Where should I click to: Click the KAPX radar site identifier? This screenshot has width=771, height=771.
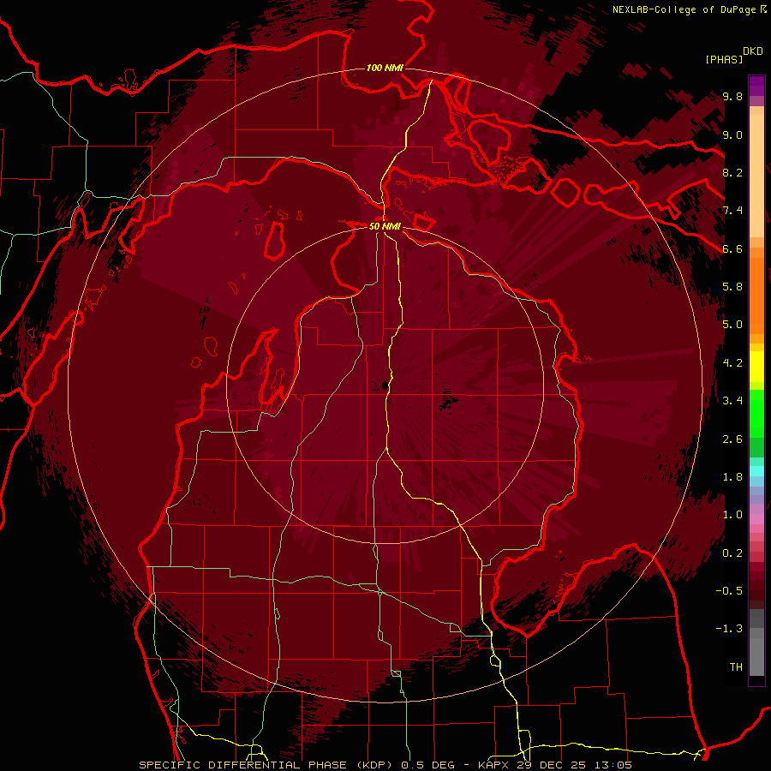tap(494, 765)
